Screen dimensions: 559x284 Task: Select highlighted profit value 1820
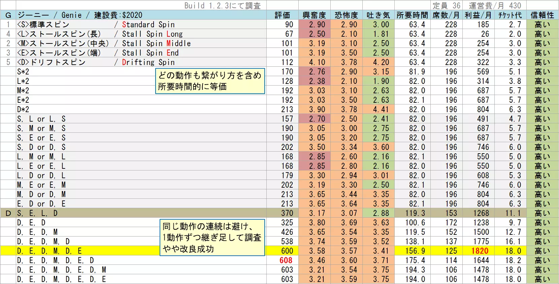tap(480, 251)
